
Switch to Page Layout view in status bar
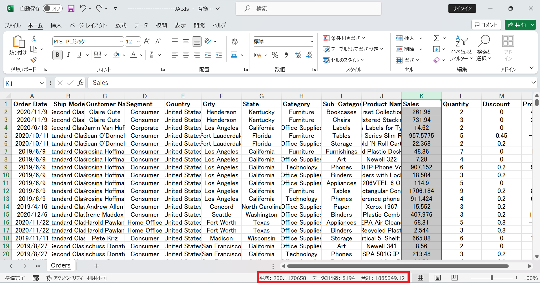[438, 278]
